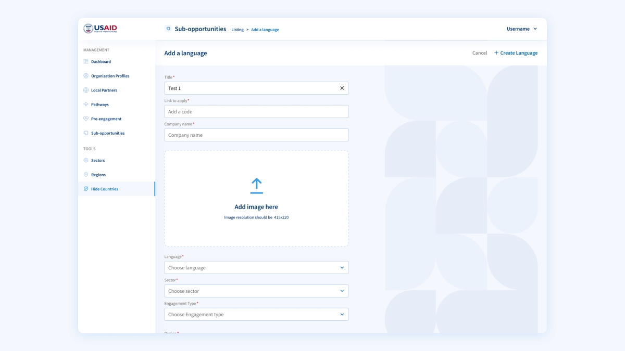Click the Dashboard sidebar icon
Viewport: 625px width, 351px height.
click(86, 61)
